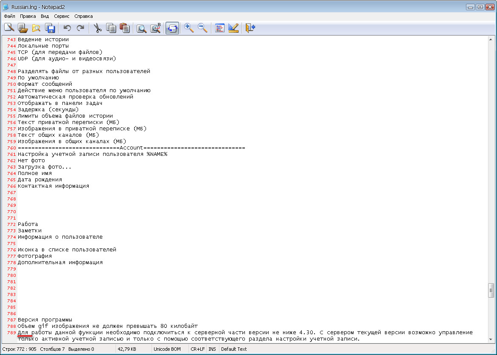The width and height of the screenshot is (497, 355).
Task: Click the Open file toolbar icon
Action: pos(22,28)
